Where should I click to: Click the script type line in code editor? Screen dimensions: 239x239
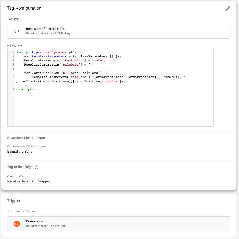[x=46, y=52]
